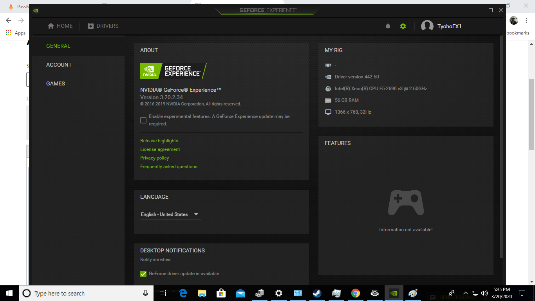535x301 pixels.
Task: Click the Intel Xeon CPU E5-2690 text
Action: 381,89
